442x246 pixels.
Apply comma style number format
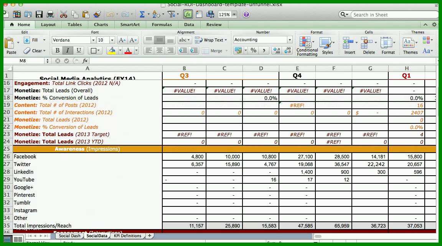[264, 51]
